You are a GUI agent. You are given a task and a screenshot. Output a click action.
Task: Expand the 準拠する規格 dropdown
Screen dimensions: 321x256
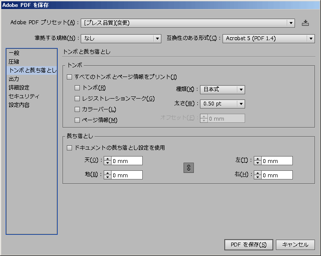click(x=121, y=38)
